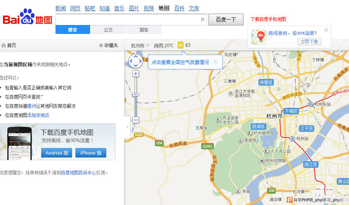
Task: Click the G2501 highway shield
Action: (207, 146)
